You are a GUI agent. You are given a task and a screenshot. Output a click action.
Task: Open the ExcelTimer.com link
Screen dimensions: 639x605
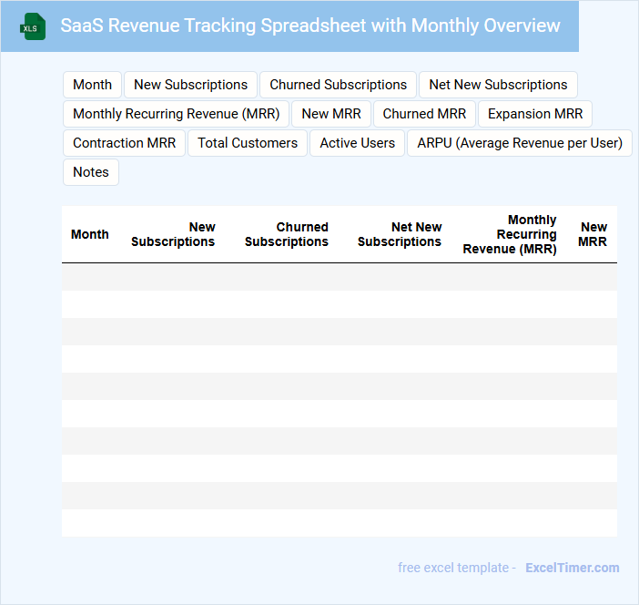click(572, 568)
